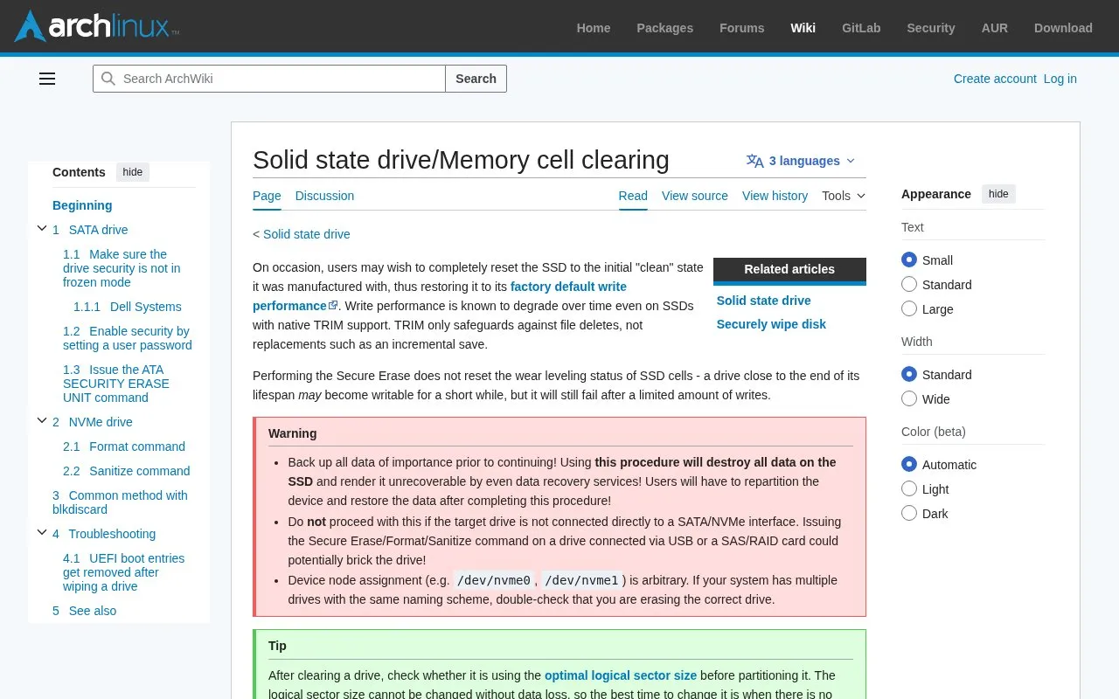Click the magnifier icon in search box
The height and width of the screenshot is (699, 1119).
tap(108, 79)
